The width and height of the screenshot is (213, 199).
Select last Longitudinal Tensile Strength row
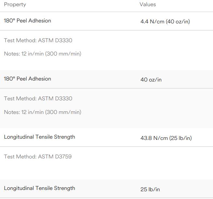click(106, 189)
